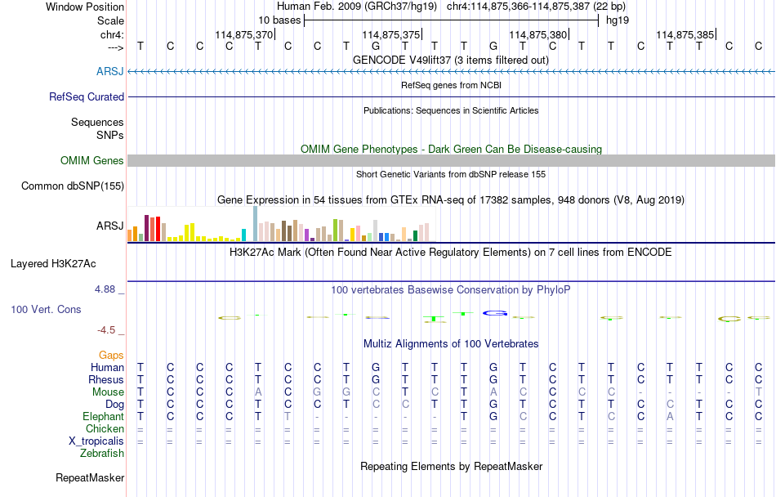Click the 114,875,375 position tick on the ruler
The image size is (776, 497).
pyautogui.click(x=392, y=34)
